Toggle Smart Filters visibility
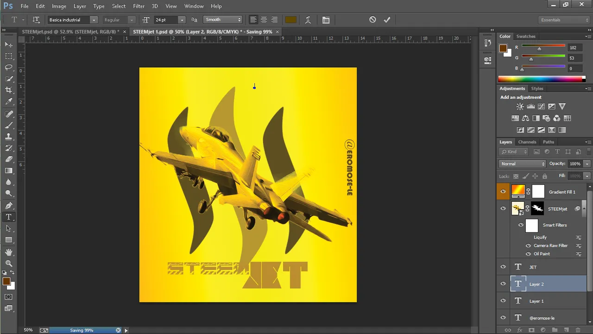This screenshot has height=334, width=593. tap(521, 225)
